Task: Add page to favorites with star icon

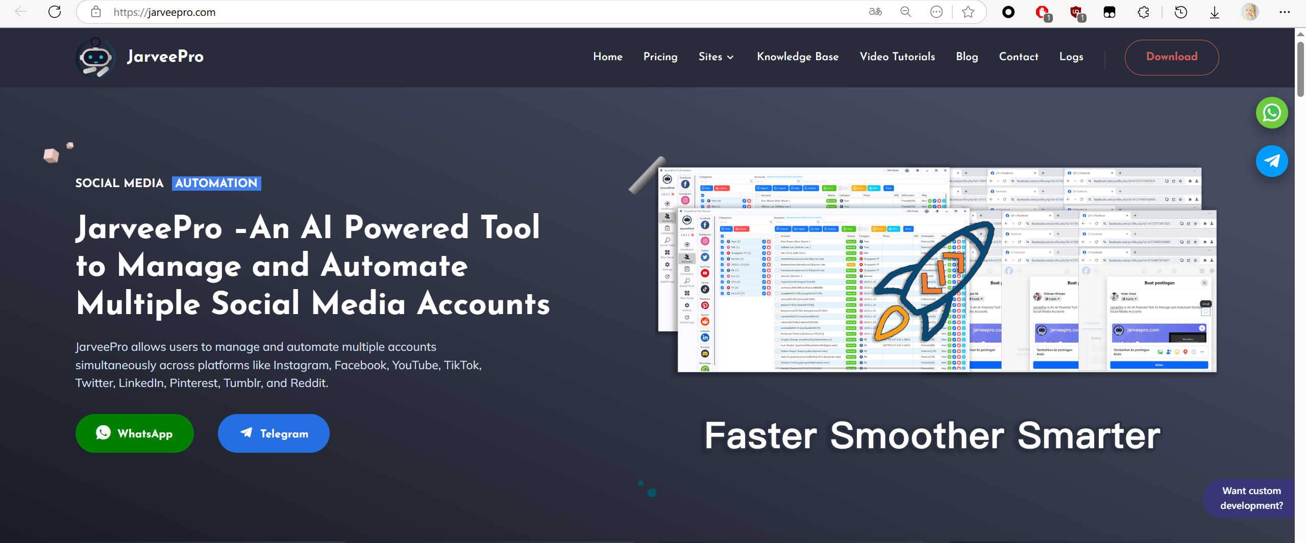Action: [968, 12]
